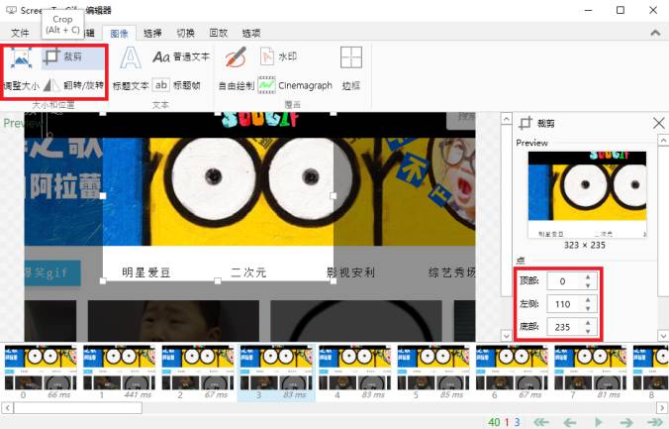Screen dimensions: 669x429
Task: Click the '323 × 235' size text
Action: [x=585, y=246]
